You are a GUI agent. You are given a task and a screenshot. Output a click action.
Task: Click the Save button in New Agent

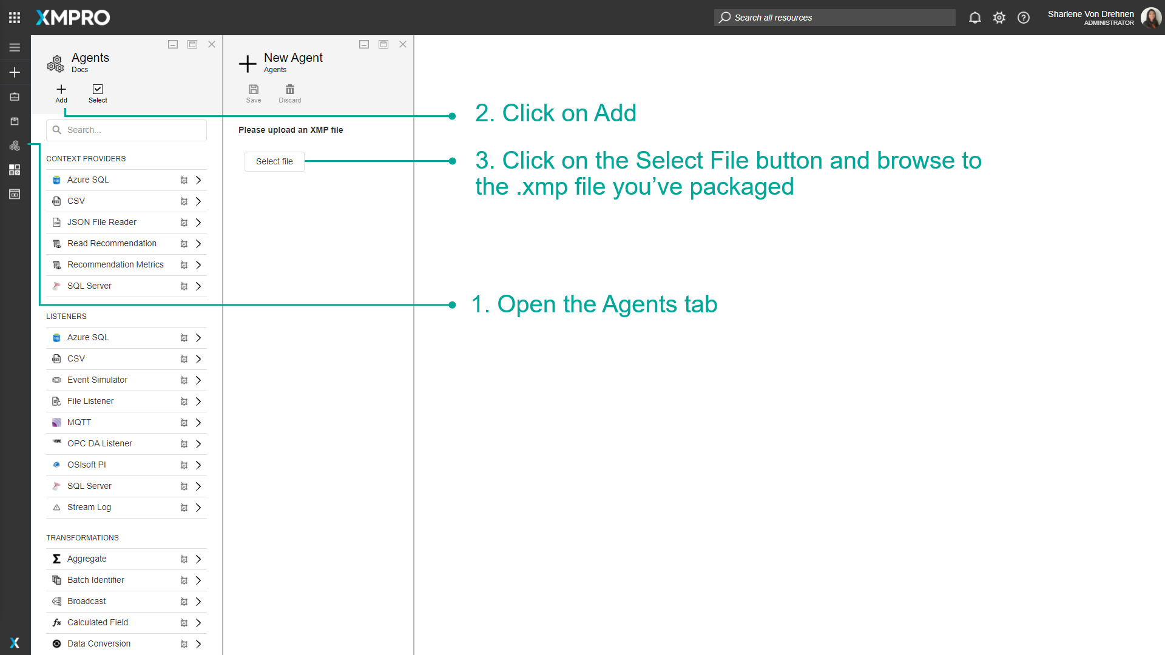point(254,93)
